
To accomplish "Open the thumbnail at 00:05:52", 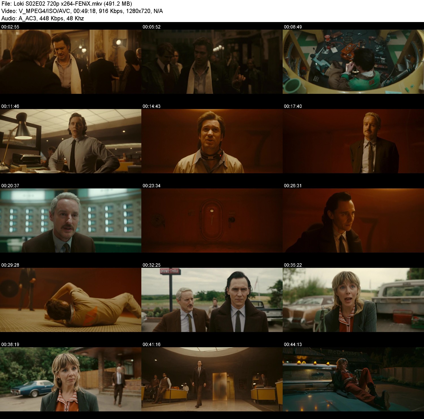I will coord(212,62).
